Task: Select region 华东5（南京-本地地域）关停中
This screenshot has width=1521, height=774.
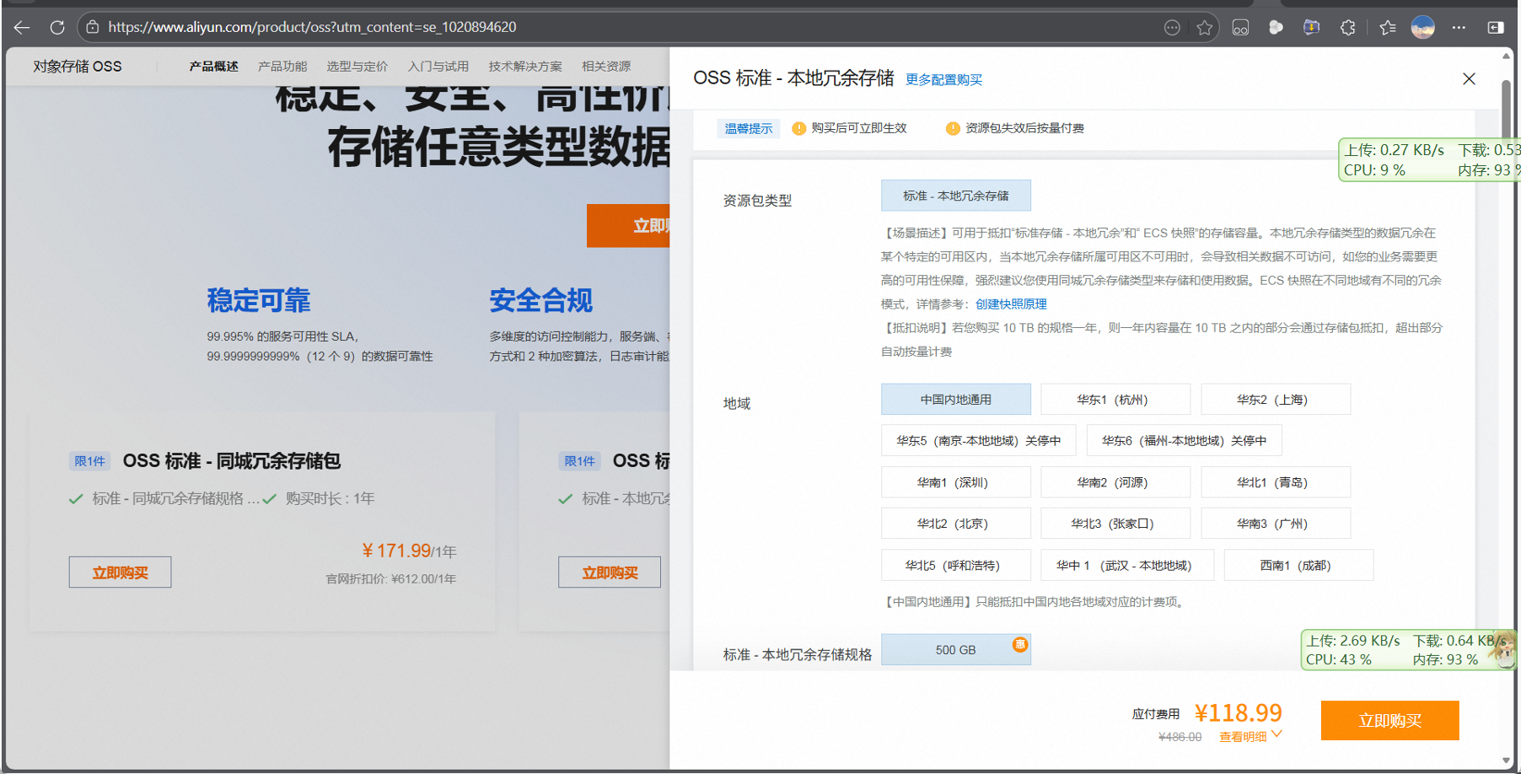Action: point(979,441)
